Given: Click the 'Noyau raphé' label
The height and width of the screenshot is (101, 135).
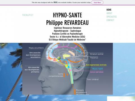Looking at the screenshot, I should (98, 69).
